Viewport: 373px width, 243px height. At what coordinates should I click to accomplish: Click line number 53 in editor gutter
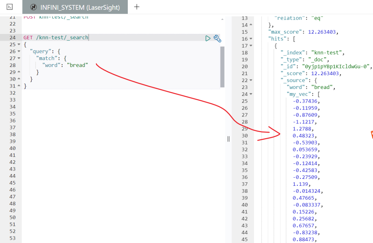13,238
